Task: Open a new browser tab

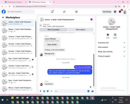Action: 54,2
